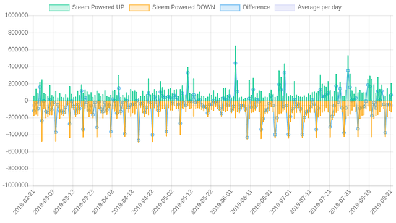This screenshot has width=396, height=223.
Task: Click the 2019-06-01 x-axis date label
Action: coord(221,203)
